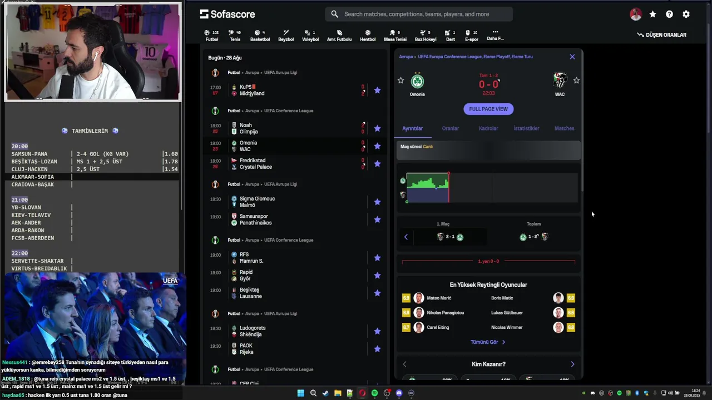Image resolution: width=712 pixels, height=400 pixels.
Task: Favorite the WAC team in match header
Action: (x=576, y=81)
